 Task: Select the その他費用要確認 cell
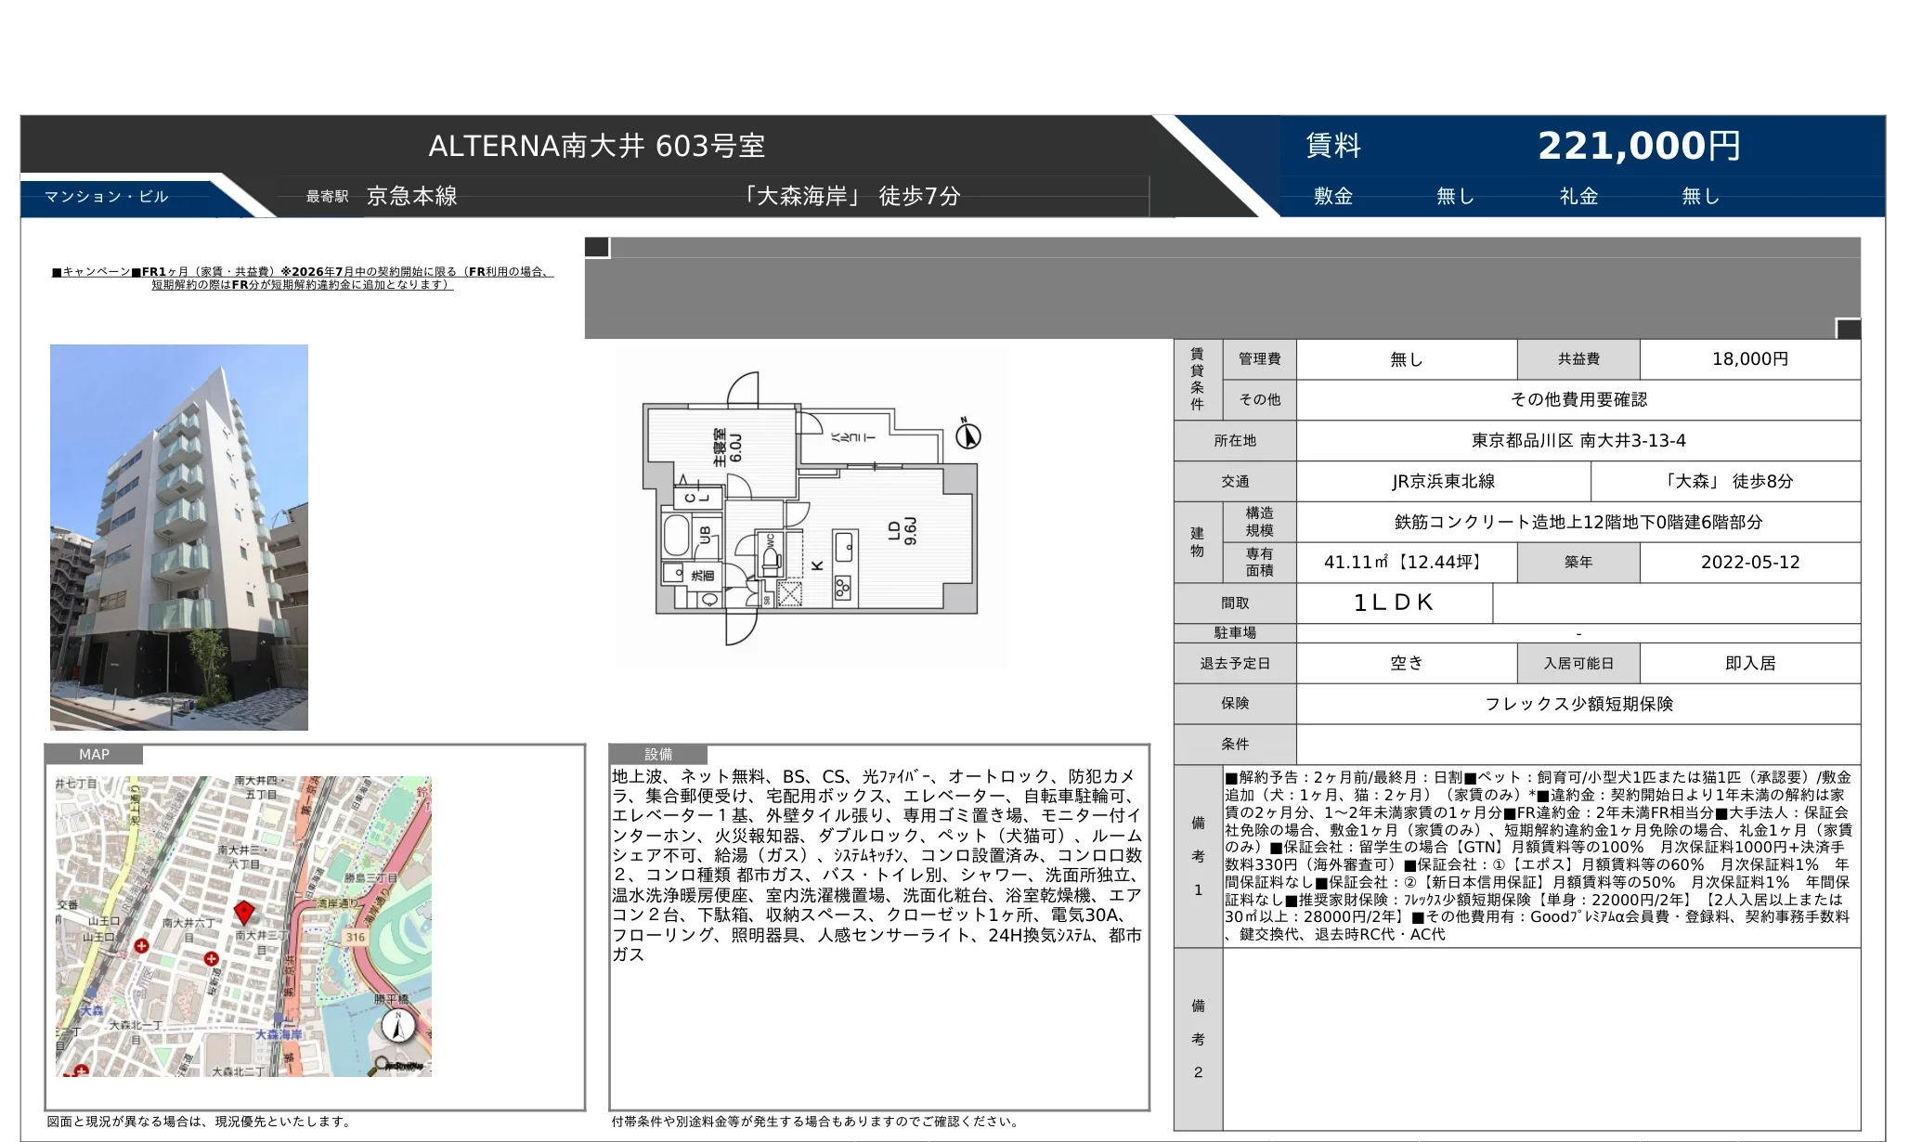click(1578, 400)
